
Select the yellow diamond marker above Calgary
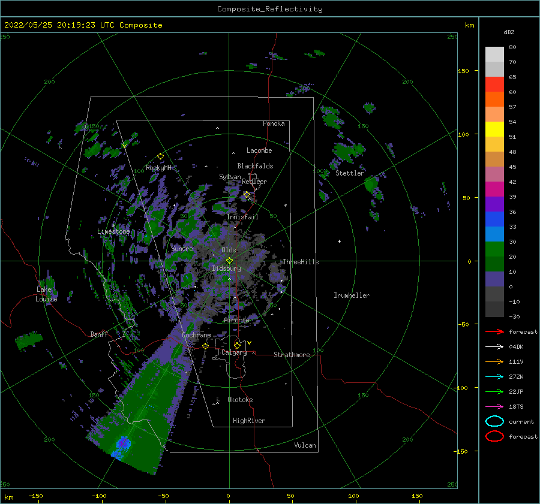(237, 345)
